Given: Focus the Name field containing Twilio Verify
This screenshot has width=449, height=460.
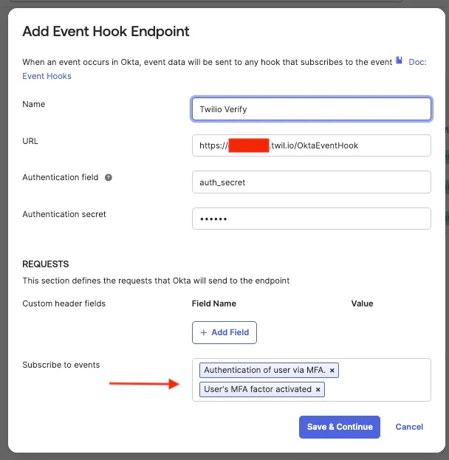Looking at the screenshot, I should pos(311,109).
